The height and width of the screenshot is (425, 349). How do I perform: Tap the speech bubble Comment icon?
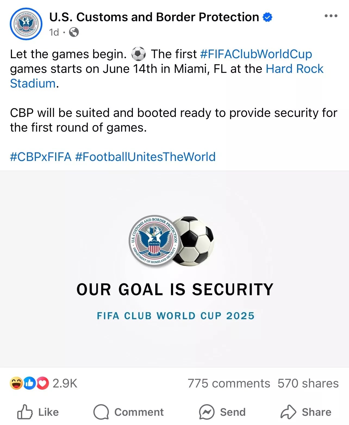(101, 412)
